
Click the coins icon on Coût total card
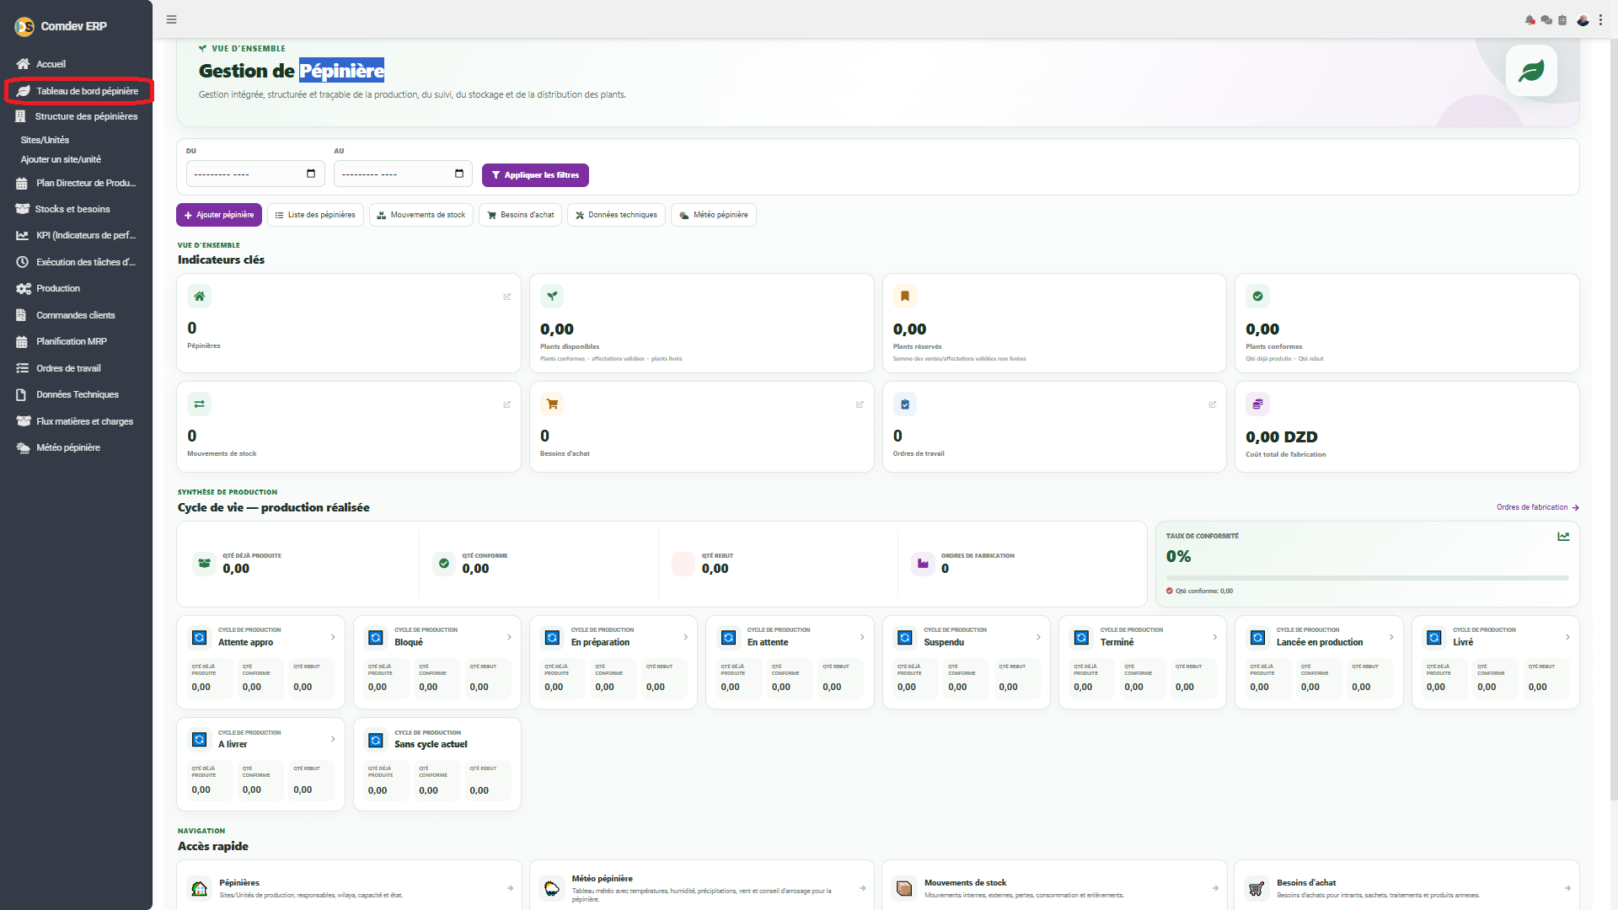[1257, 404]
